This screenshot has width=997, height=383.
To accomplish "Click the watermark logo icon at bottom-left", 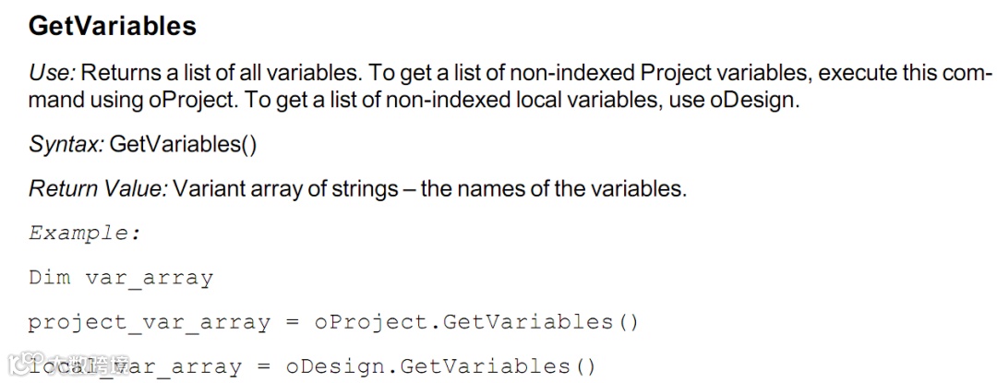I will [x=28, y=364].
